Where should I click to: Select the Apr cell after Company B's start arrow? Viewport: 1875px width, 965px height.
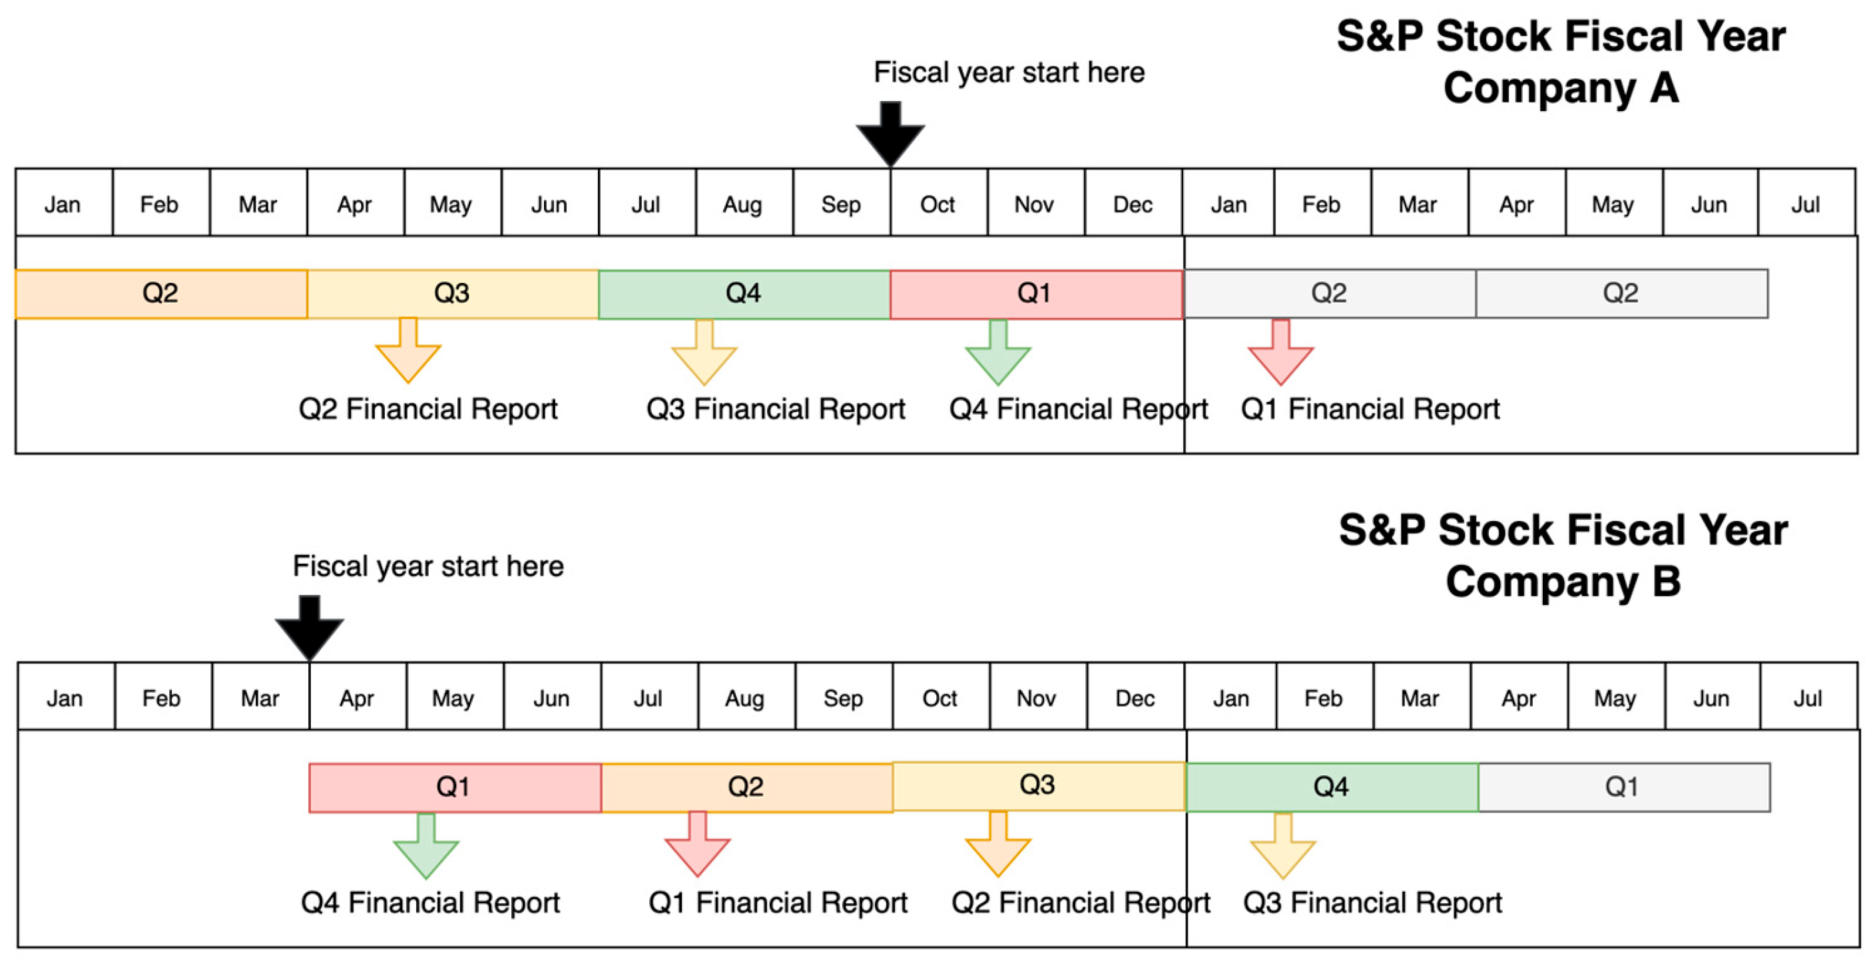(x=358, y=698)
